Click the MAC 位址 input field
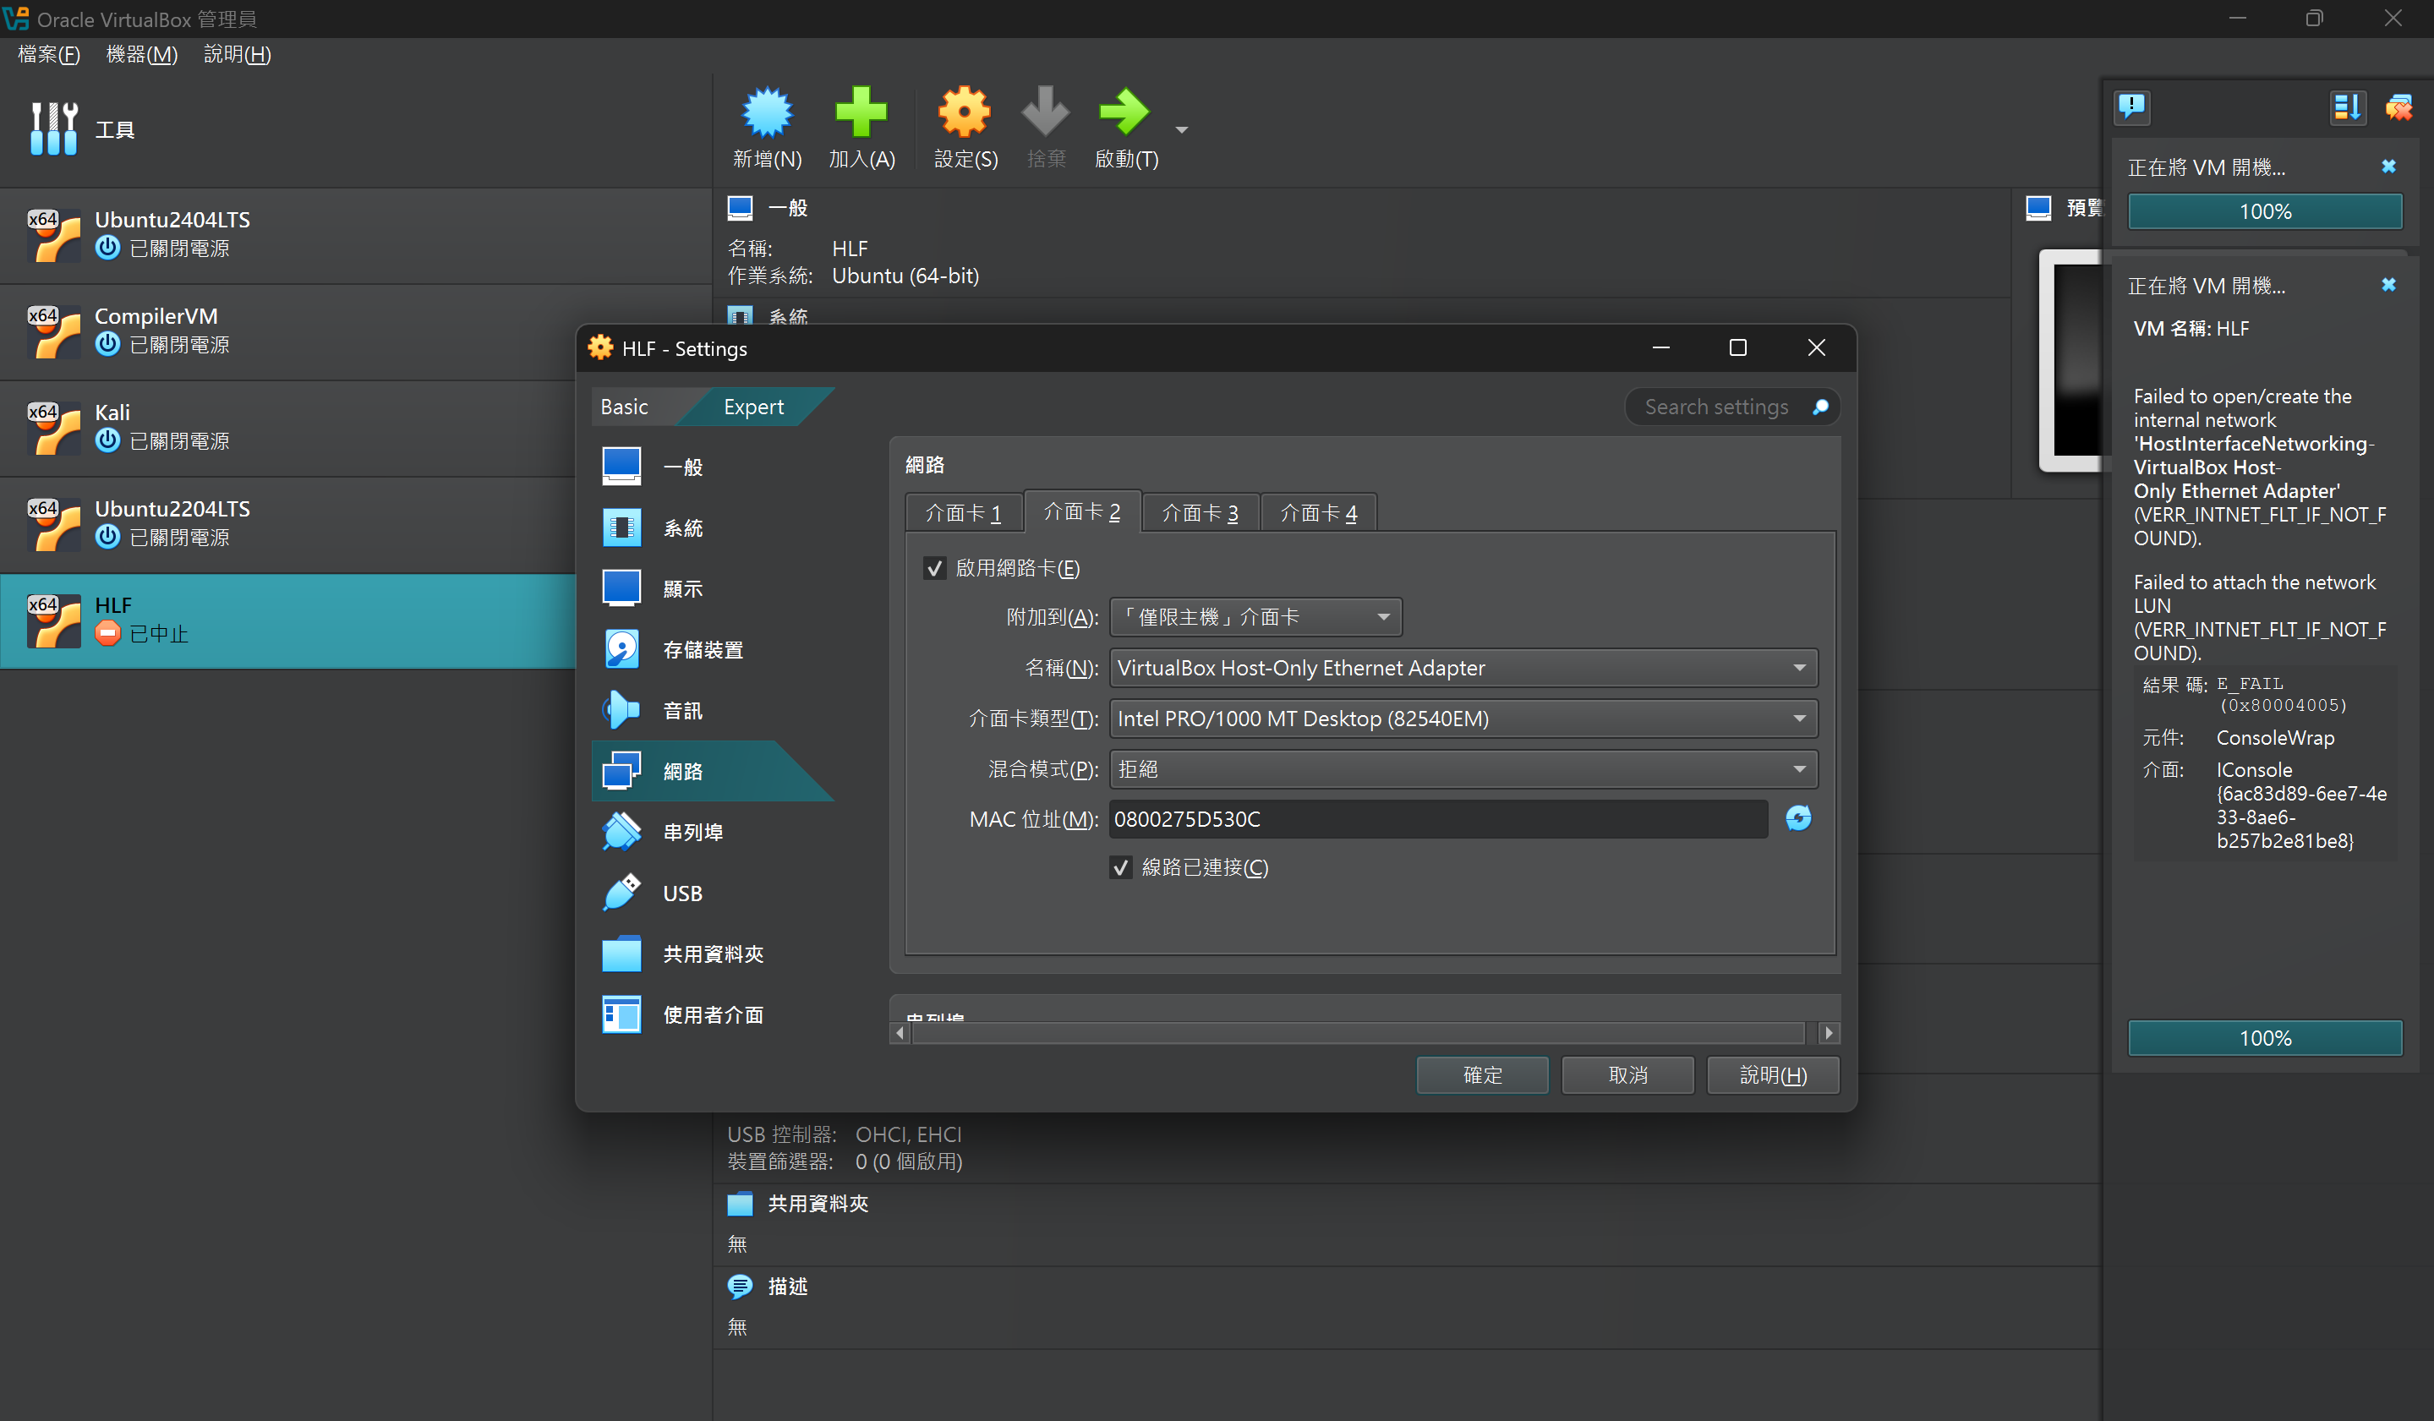The image size is (2434, 1421). pyautogui.click(x=1438, y=818)
